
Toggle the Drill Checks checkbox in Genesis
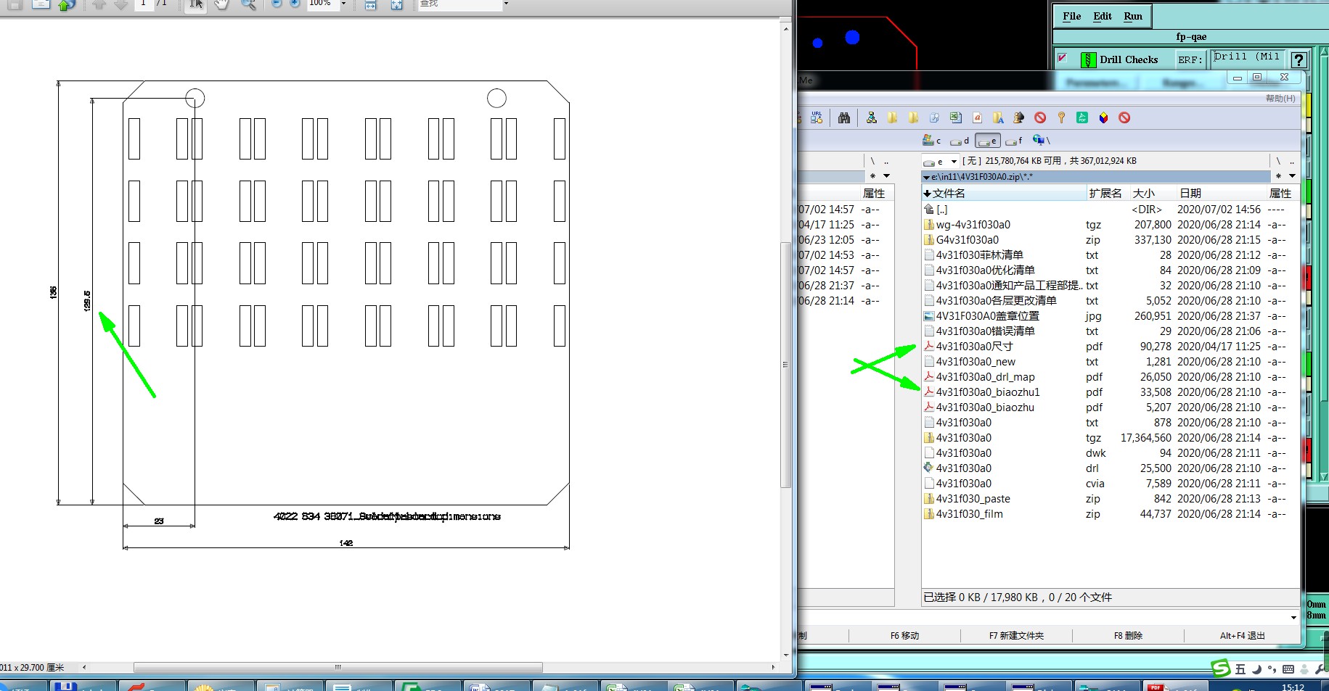click(1062, 58)
